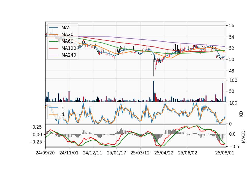Click the volume axis value 50
The width and height of the screenshot is (251, 180).
pyautogui.click(x=231, y=91)
